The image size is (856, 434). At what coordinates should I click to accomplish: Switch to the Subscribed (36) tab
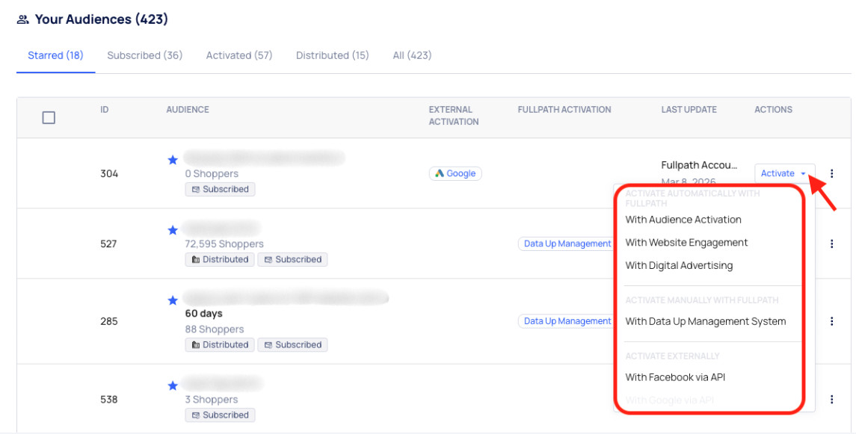click(x=144, y=55)
